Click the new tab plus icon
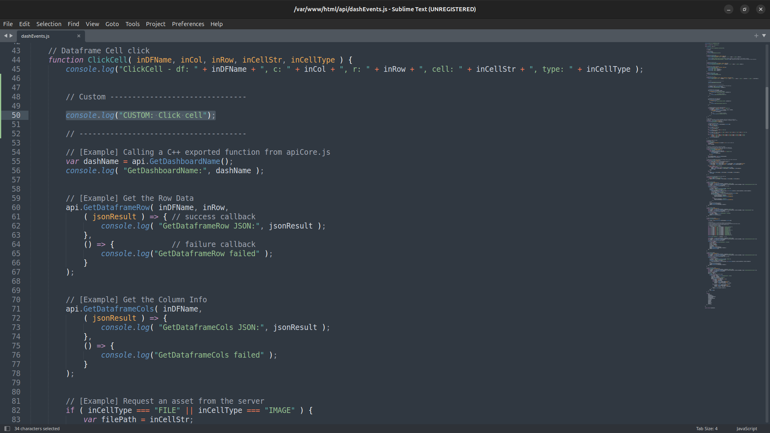 [x=756, y=36]
